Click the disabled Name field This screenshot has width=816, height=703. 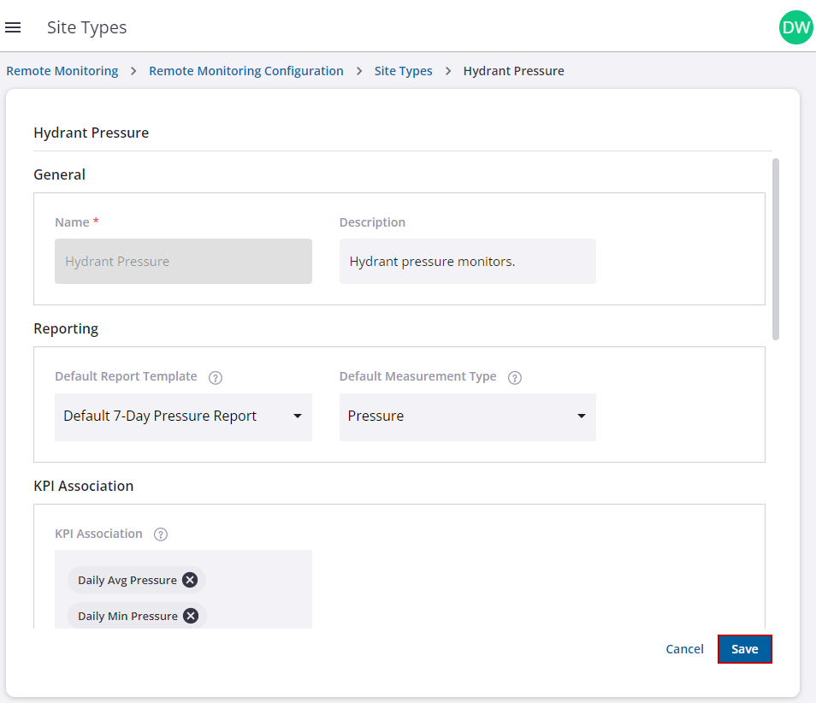point(183,262)
